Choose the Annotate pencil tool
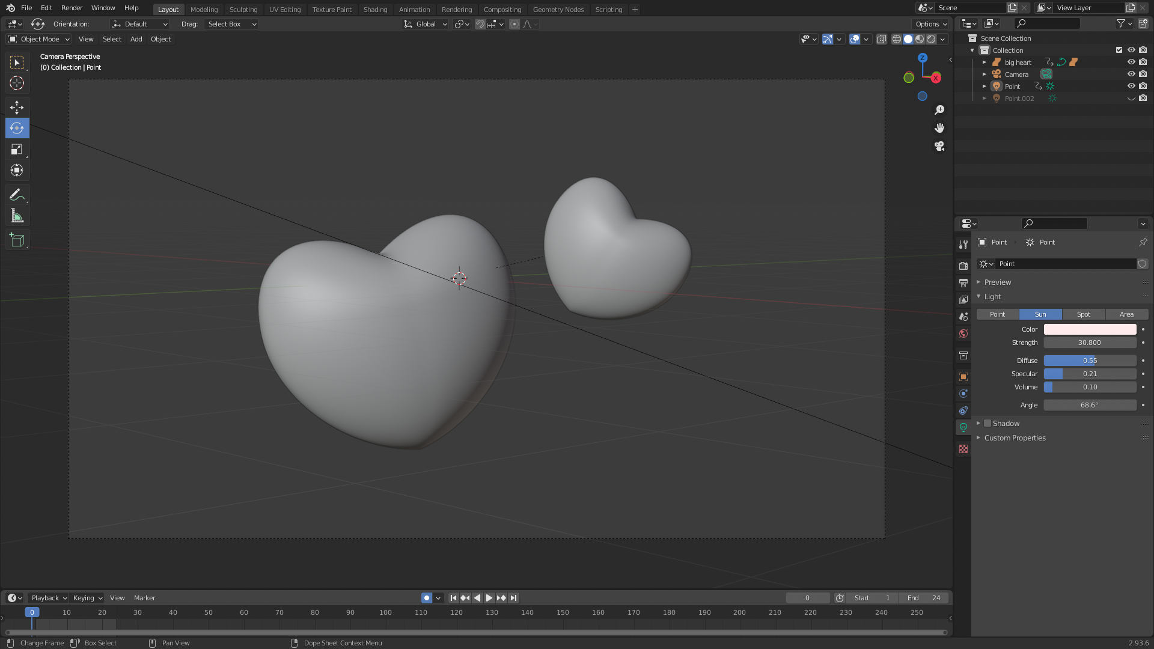The image size is (1154, 649). click(x=17, y=195)
